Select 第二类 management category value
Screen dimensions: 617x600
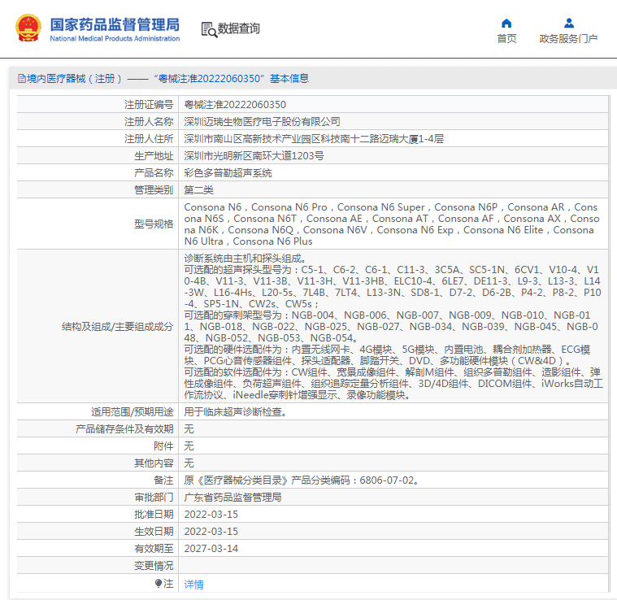(198, 190)
